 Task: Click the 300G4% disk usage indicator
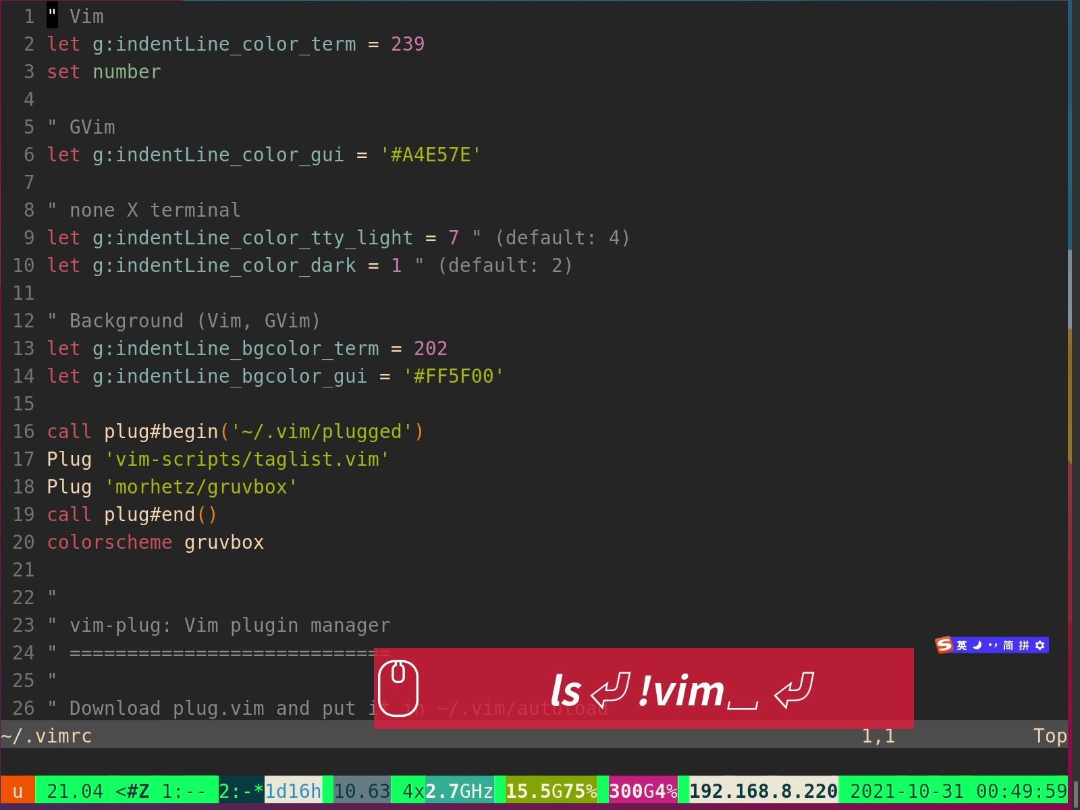tap(643, 791)
